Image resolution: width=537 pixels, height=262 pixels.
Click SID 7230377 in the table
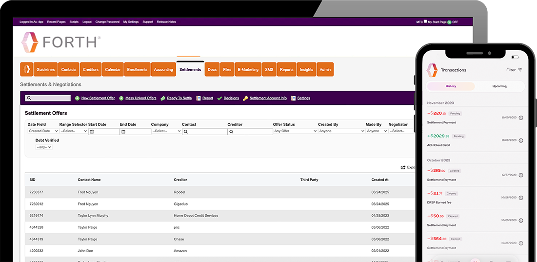pyautogui.click(x=36, y=193)
